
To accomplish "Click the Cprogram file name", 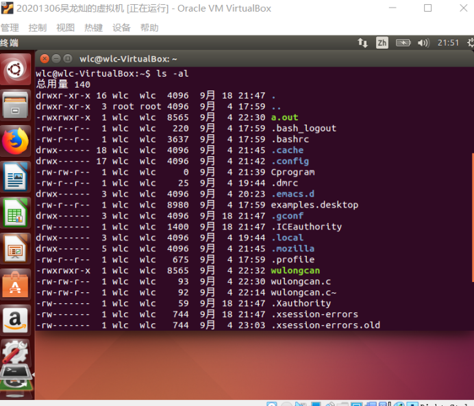I will pos(293,172).
